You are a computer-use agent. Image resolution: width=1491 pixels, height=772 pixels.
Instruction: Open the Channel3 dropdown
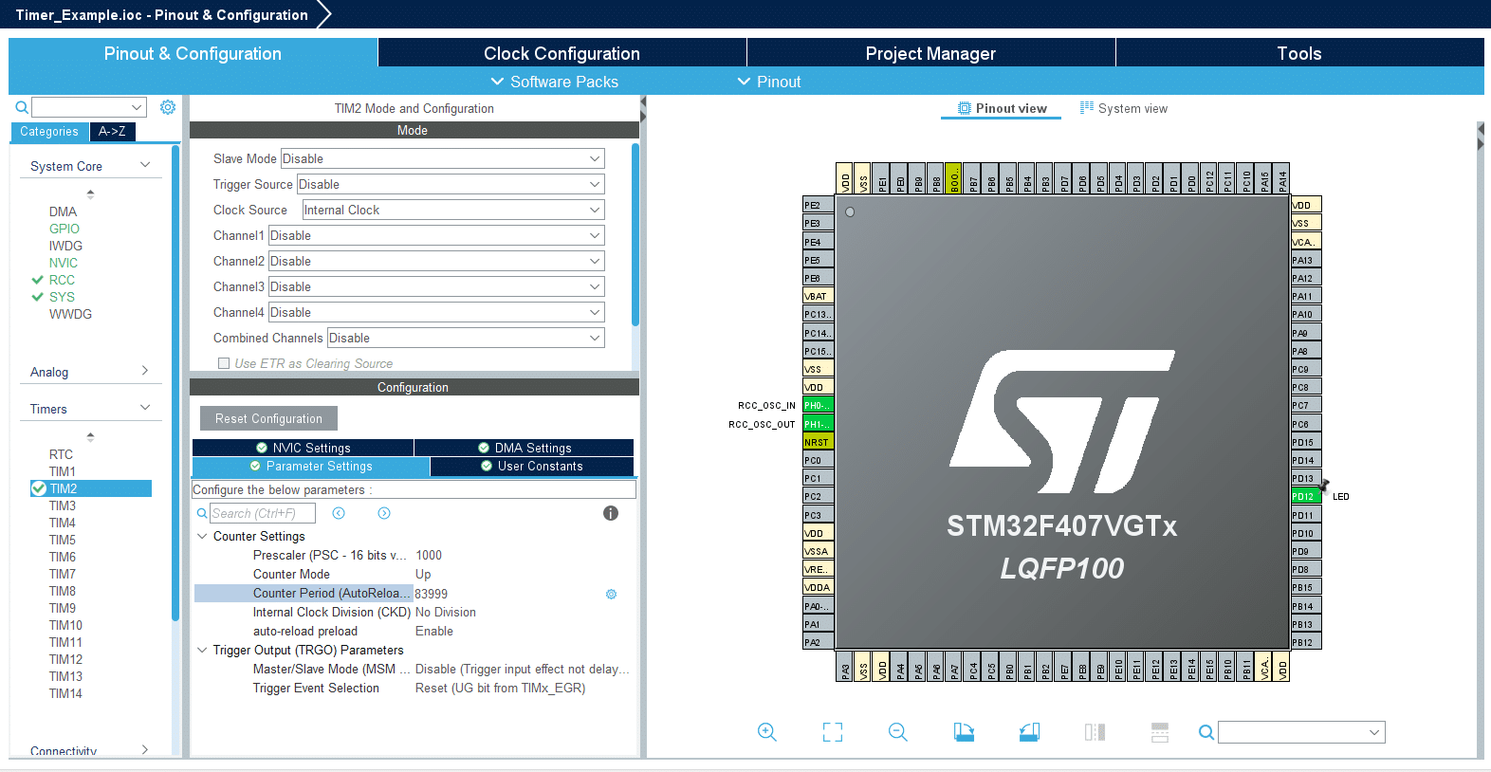pos(436,286)
